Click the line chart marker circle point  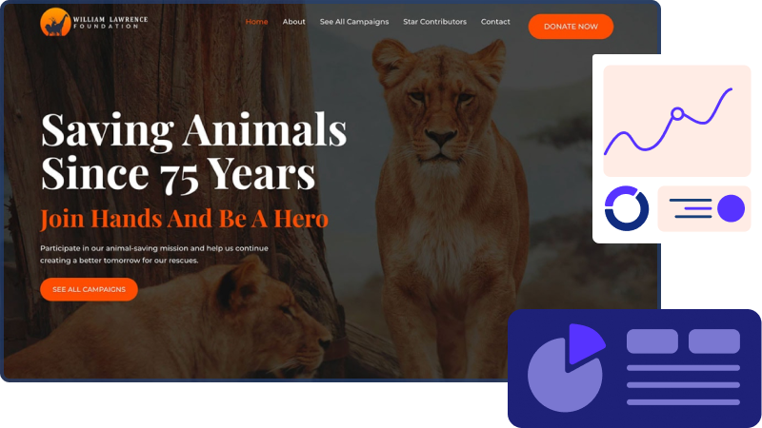[x=677, y=114]
